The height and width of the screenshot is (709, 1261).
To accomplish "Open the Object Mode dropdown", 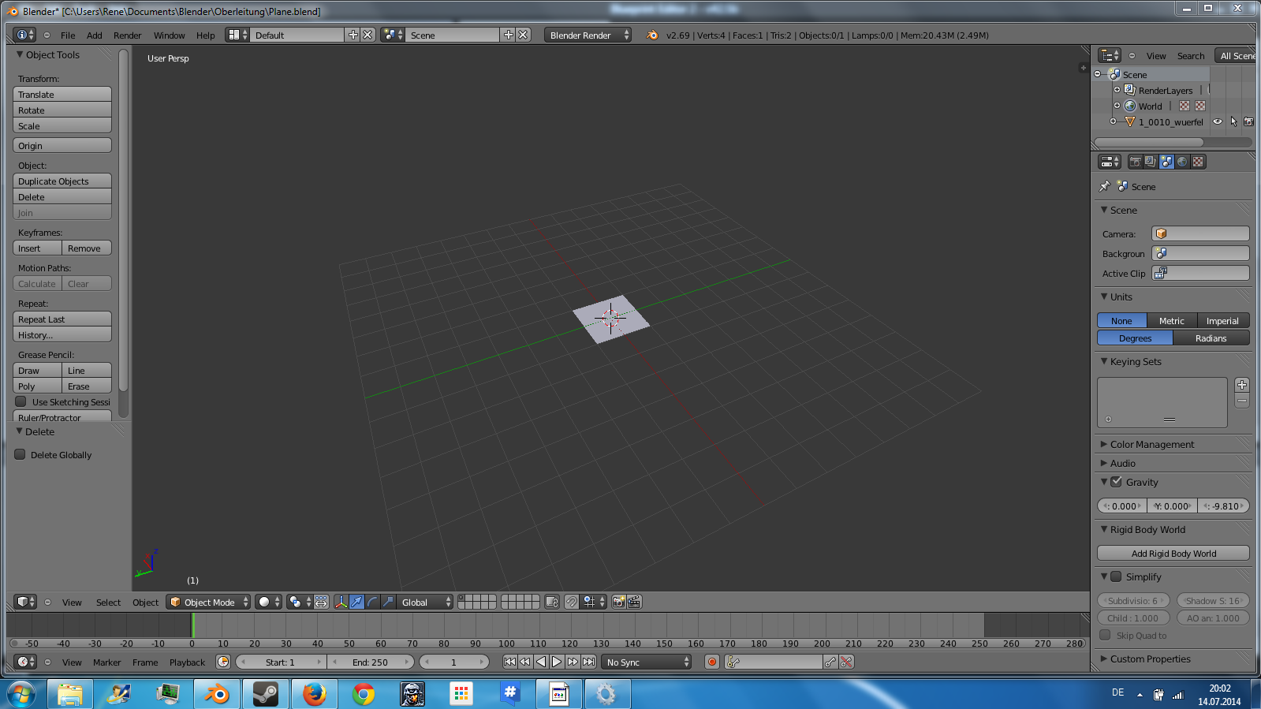I will click(x=208, y=602).
